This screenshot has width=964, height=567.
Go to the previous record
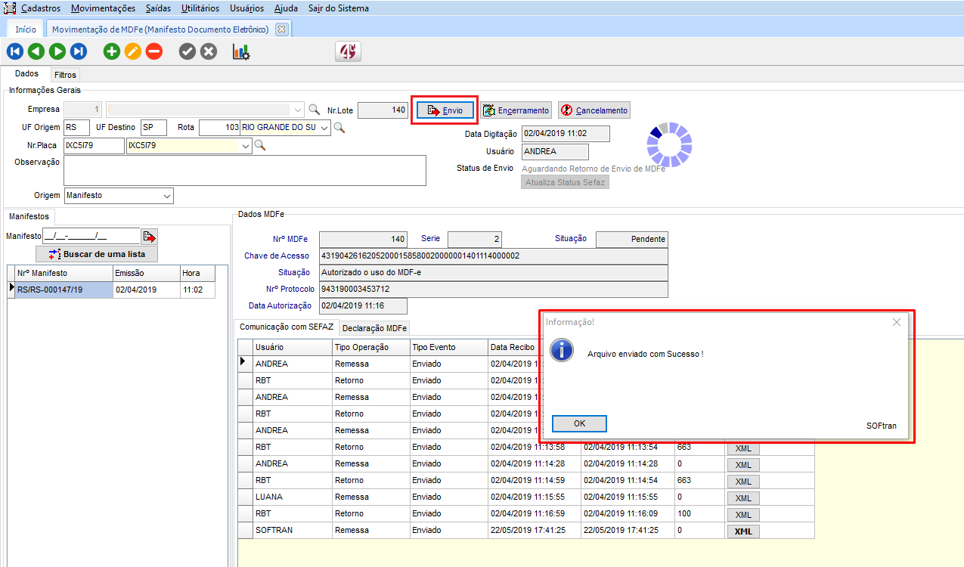(x=36, y=51)
